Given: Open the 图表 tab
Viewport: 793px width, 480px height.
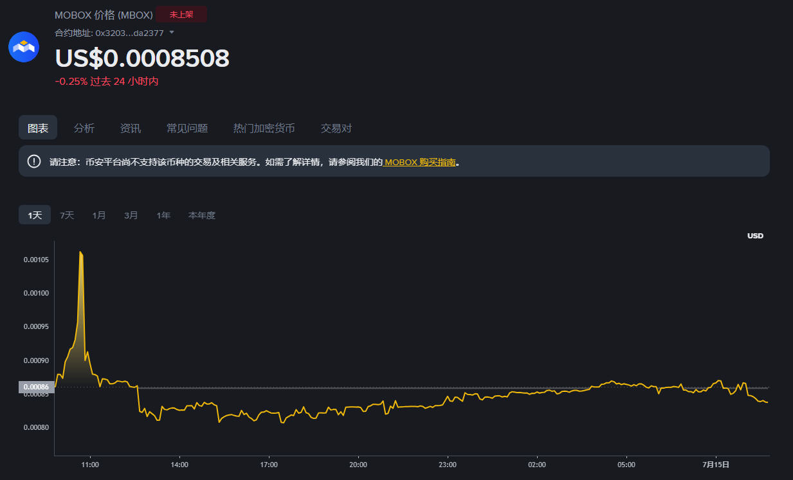Looking at the screenshot, I should 38,128.
